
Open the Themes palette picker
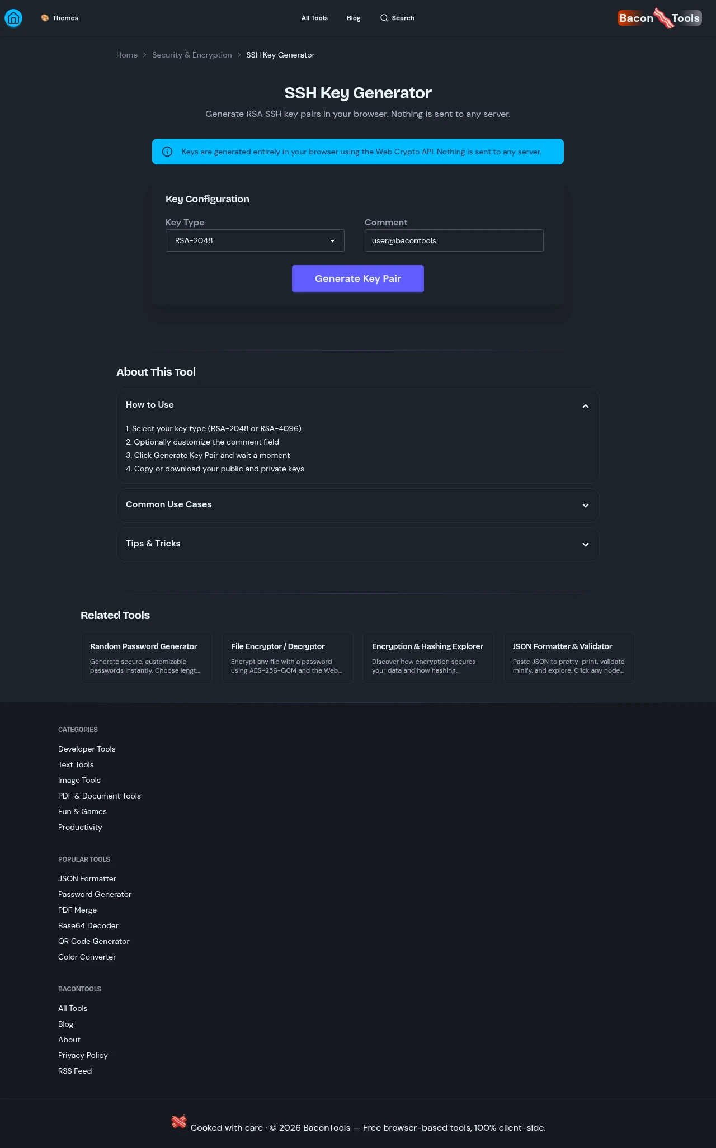[59, 18]
